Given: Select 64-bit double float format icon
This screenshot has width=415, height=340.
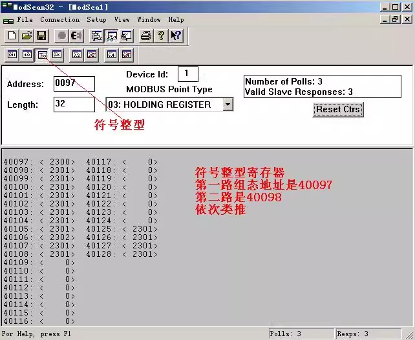Looking at the screenshot, I should tap(111, 55).
